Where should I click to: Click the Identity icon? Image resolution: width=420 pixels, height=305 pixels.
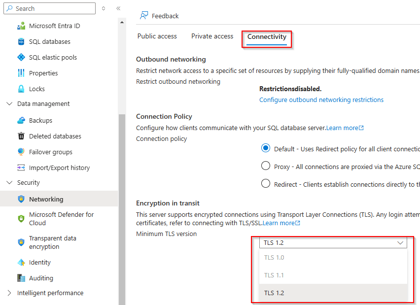pos(21,263)
